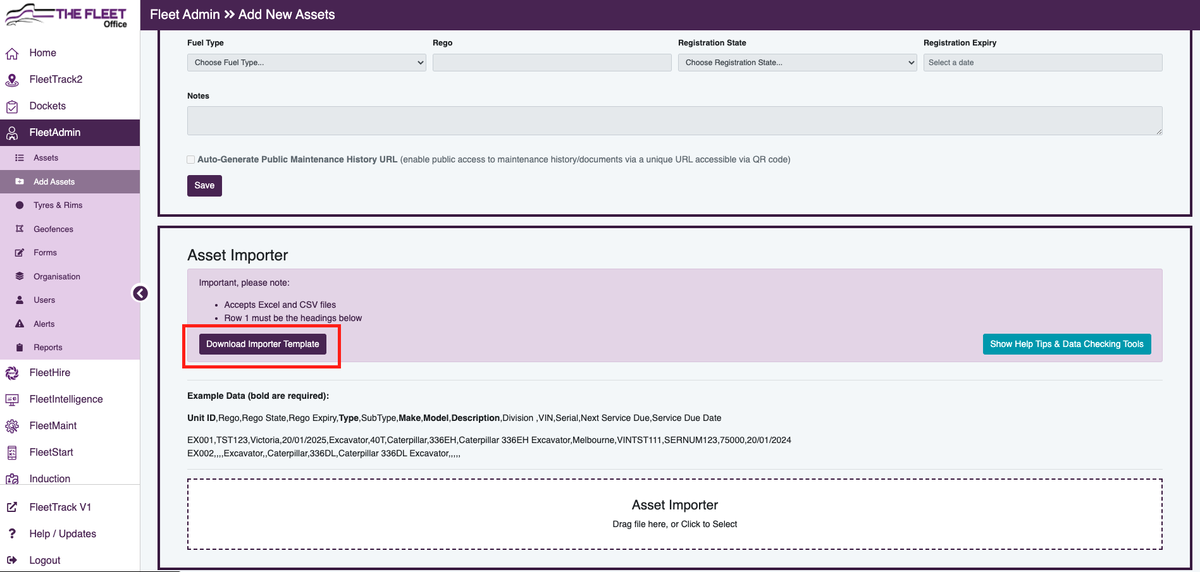Click the Users person icon
The width and height of the screenshot is (1200, 572).
point(20,300)
